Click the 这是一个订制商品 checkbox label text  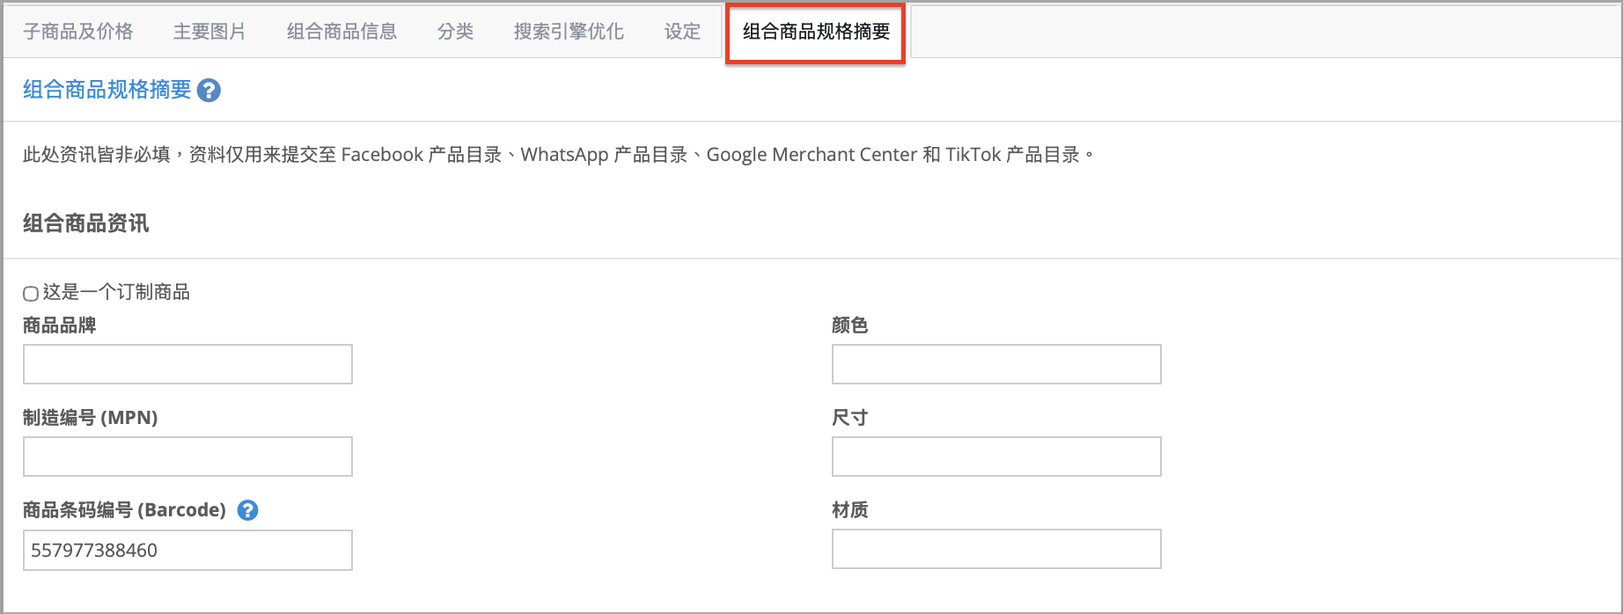116,292
